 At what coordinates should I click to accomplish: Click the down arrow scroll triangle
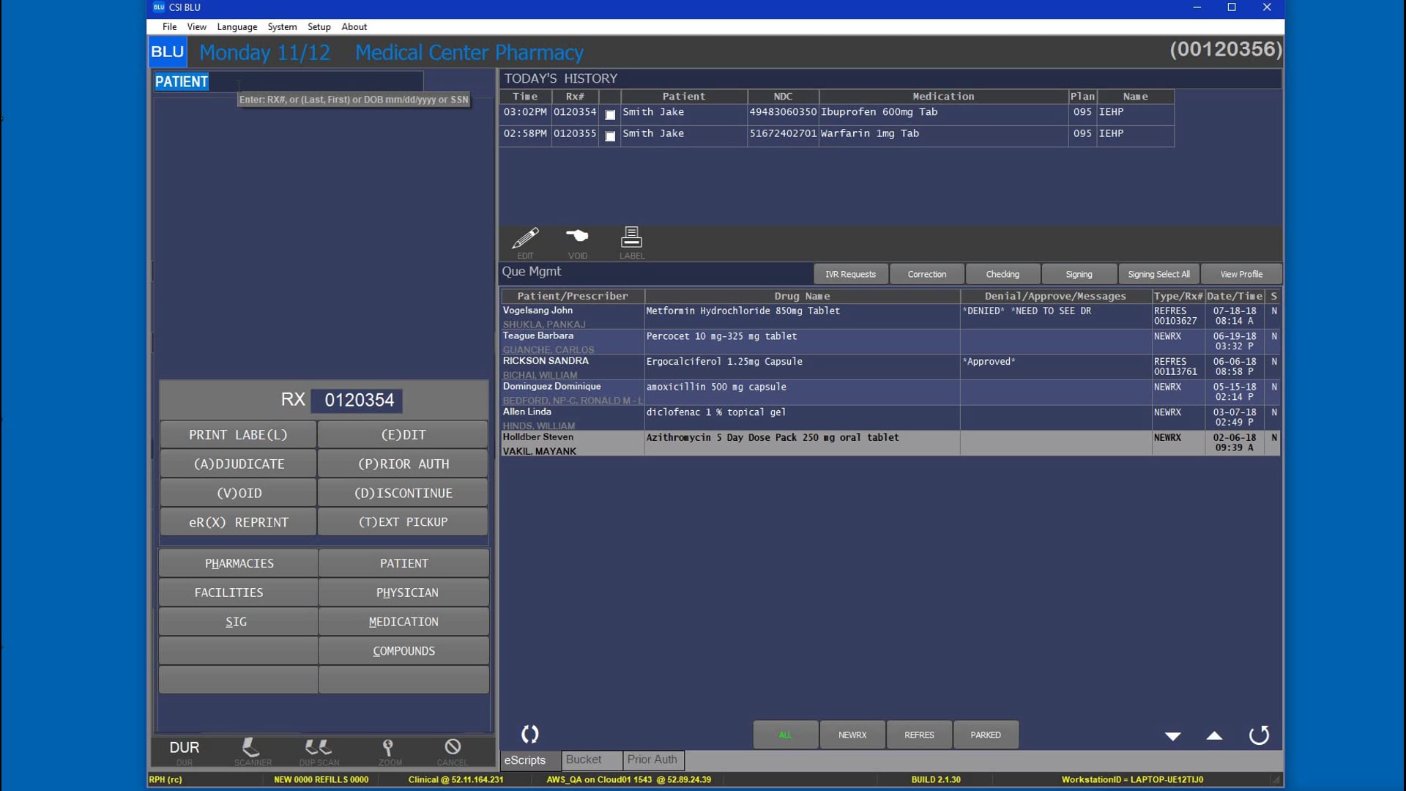pyautogui.click(x=1172, y=736)
